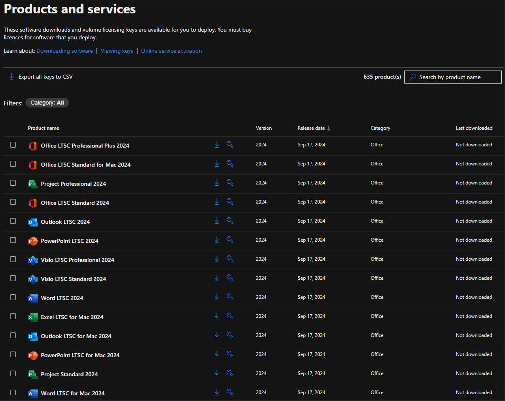Sort by Version column header
The width and height of the screenshot is (505, 401).
(x=264, y=128)
